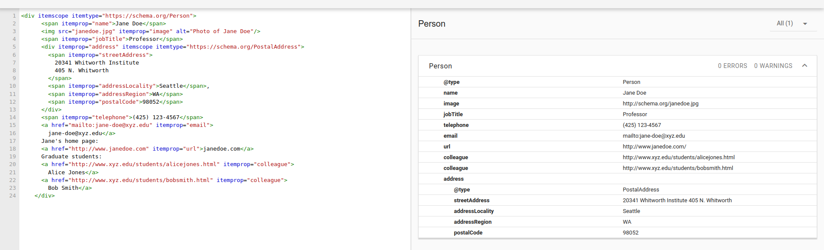Click the addressLocality value Seattle

tap(631, 211)
